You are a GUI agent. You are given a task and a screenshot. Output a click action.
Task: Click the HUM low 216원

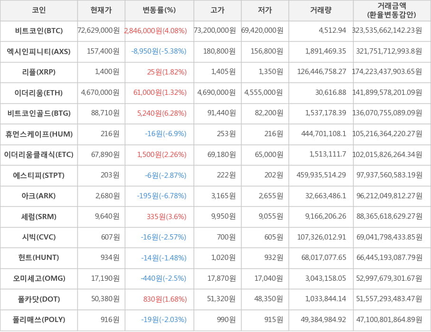click(274, 134)
